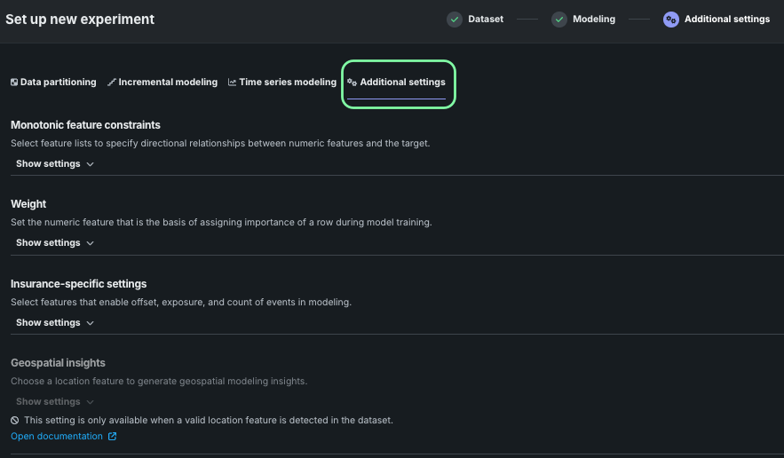
Task: Click the Modeling step checkmark icon
Action: click(559, 19)
